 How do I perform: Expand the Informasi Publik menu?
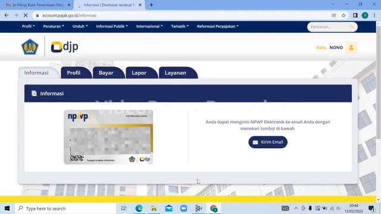click(x=112, y=26)
